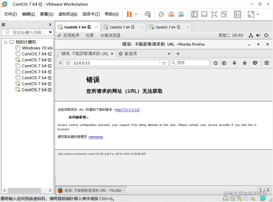
Task: Click the guest volume speaker icon
Action: pyautogui.click(x=258, y=36)
